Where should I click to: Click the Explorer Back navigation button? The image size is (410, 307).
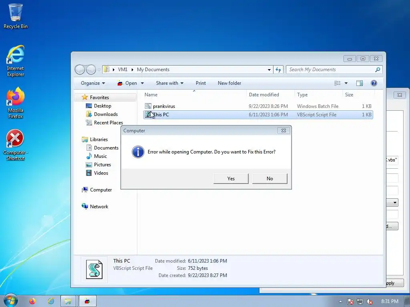(x=80, y=70)
